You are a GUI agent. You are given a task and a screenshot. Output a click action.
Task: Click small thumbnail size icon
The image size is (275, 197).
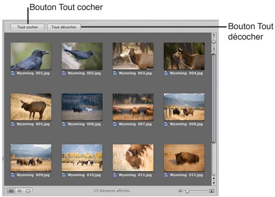tap(180, 191)
